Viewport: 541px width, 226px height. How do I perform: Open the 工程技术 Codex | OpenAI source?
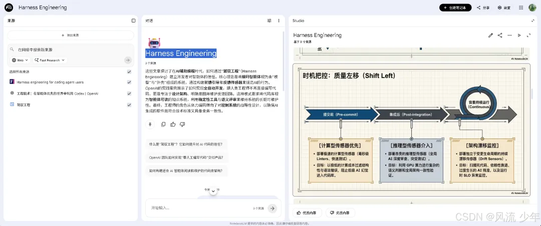[57, 93]
